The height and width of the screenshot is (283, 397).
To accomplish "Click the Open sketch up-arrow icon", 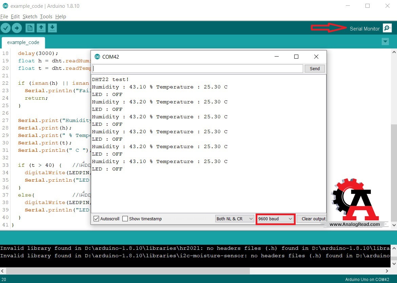I will point(41,28).
